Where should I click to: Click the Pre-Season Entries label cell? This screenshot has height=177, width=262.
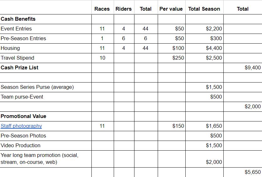[x=46, y=38]
